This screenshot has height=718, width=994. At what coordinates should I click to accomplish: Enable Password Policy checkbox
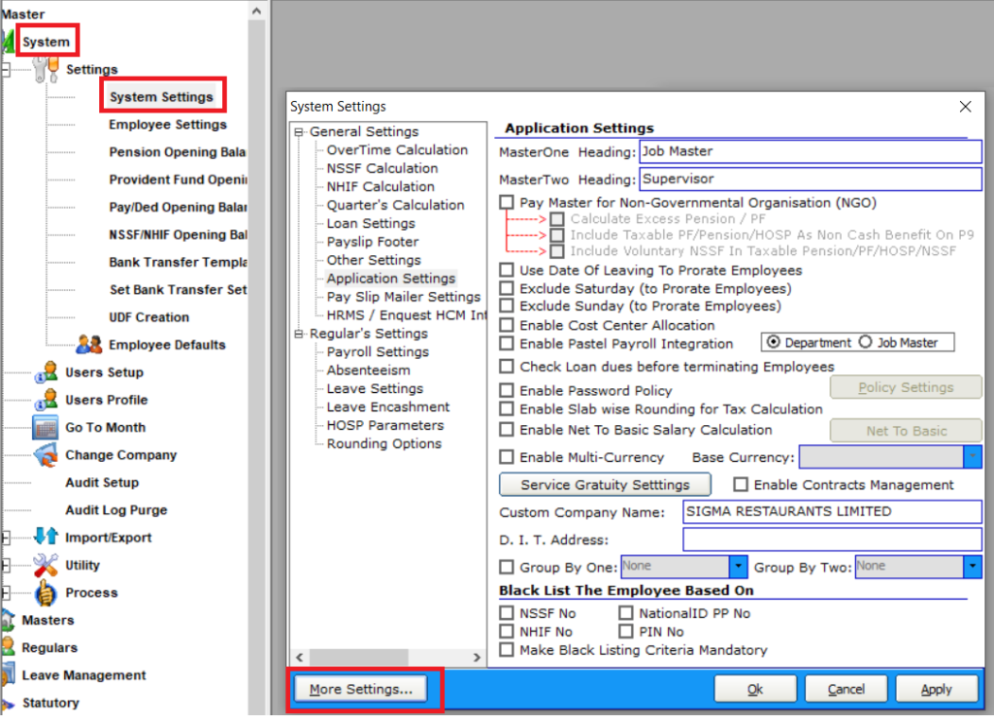pos(507,390)
